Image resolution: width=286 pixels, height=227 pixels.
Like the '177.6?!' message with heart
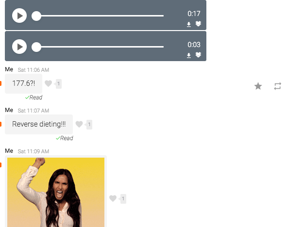[49, 83]
